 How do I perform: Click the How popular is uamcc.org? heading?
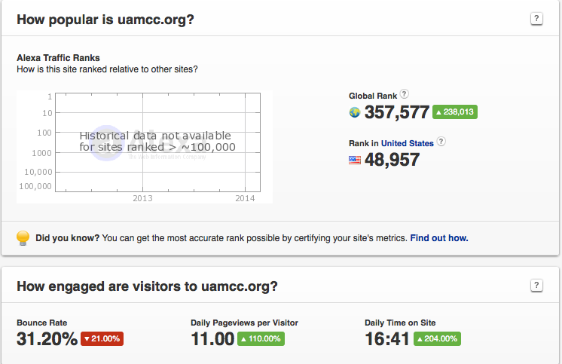105,20
